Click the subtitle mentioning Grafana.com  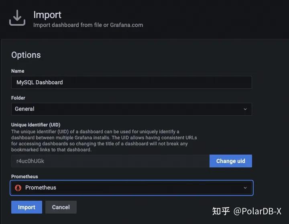click(x=88, y=25)
